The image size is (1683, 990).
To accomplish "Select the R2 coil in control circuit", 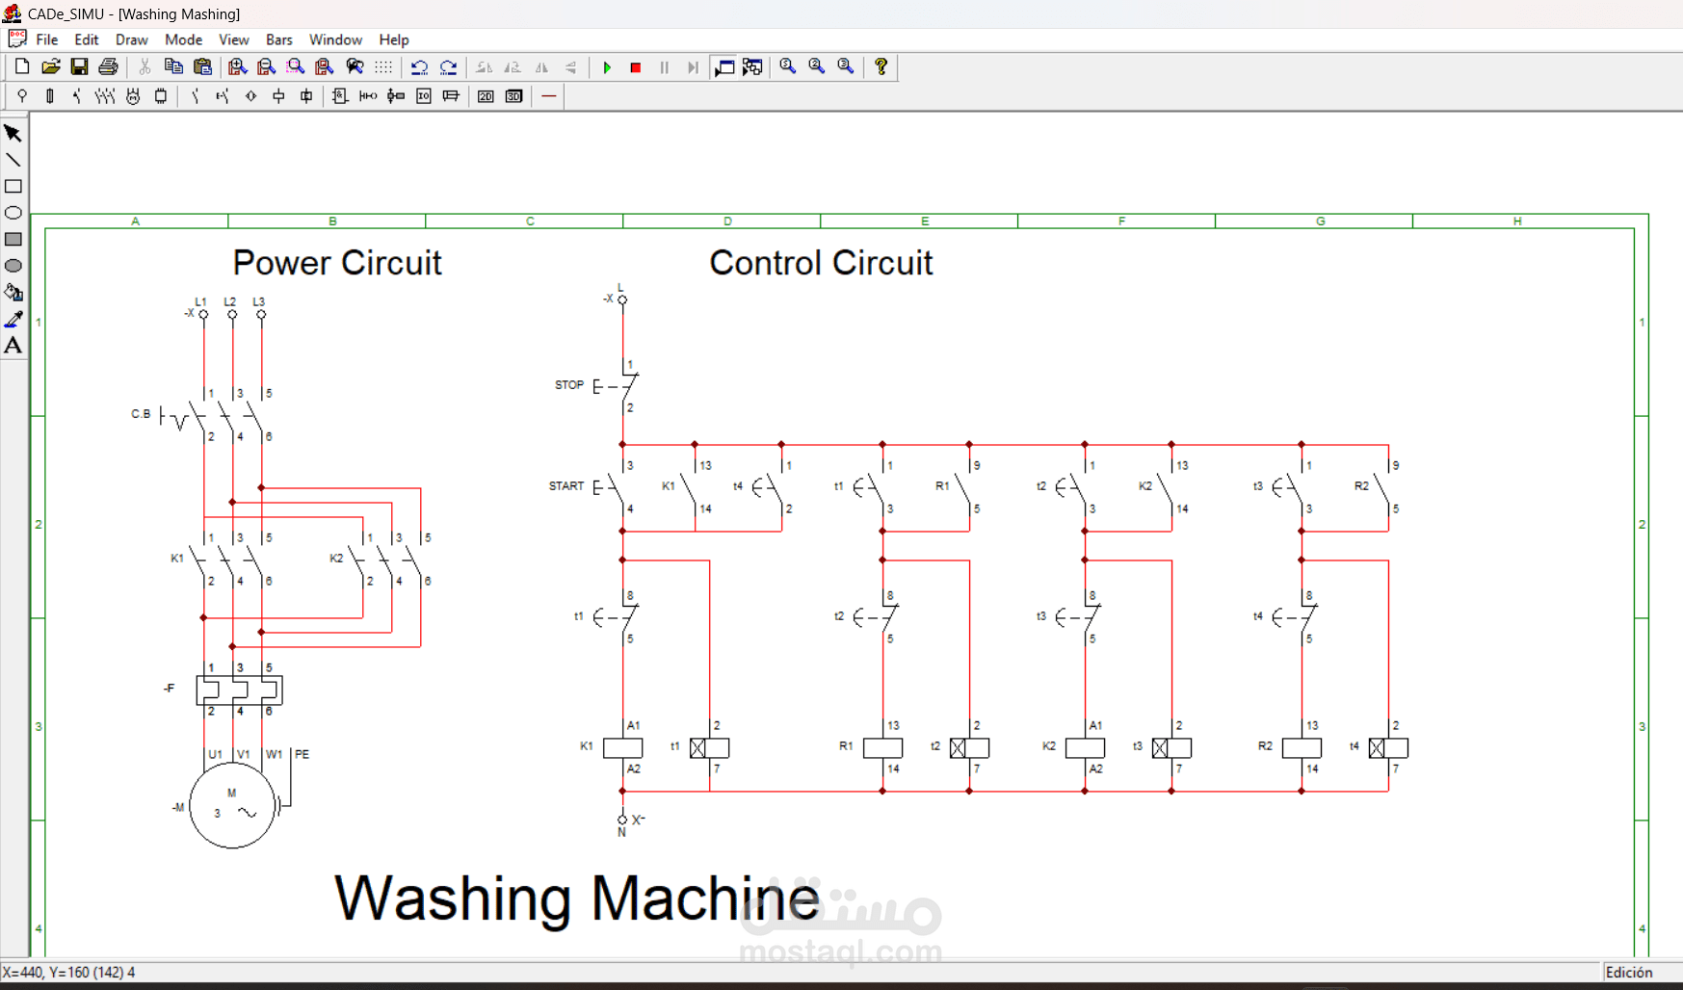I will [1302, 747].
